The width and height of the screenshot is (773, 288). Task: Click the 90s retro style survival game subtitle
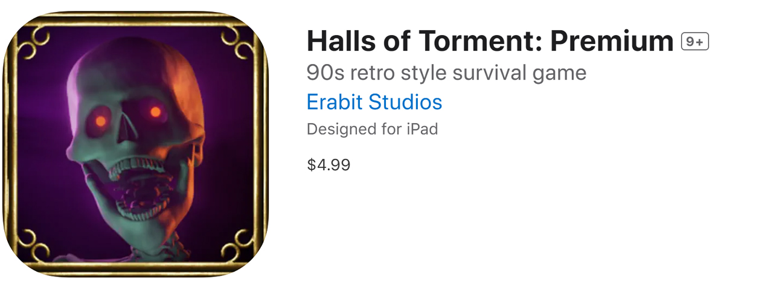tap(446, 73)
